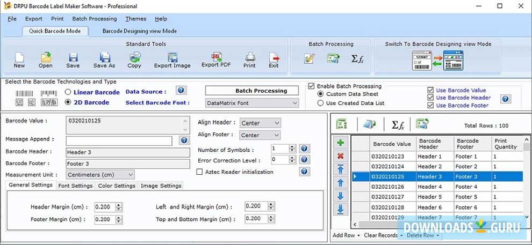Click the data table vertical scrollbar
Screen dimensions: 532x245
tap(526, 179)
